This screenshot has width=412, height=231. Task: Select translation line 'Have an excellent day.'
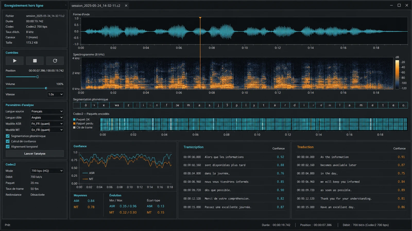[351, 207]
